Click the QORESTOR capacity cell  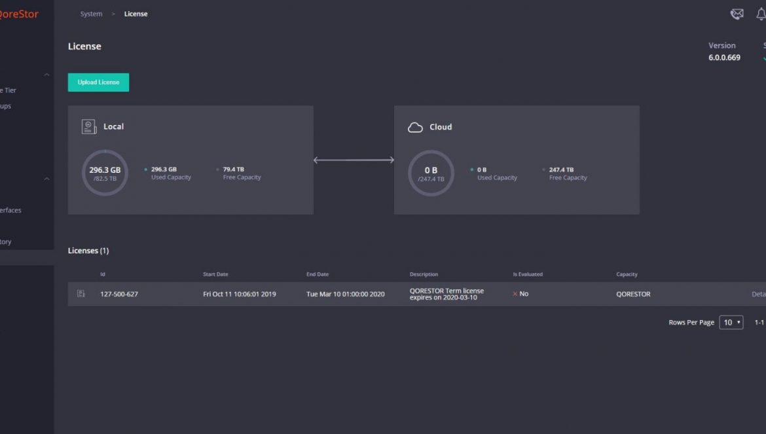633,294
